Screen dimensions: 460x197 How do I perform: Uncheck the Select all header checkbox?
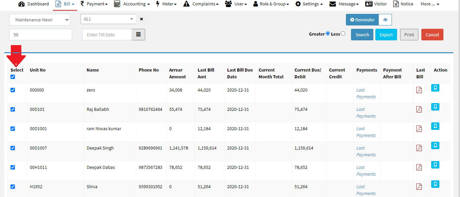tap(13, 77)
